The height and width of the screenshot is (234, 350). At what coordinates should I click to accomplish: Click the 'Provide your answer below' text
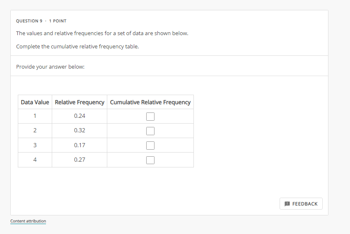coord(50,66)
